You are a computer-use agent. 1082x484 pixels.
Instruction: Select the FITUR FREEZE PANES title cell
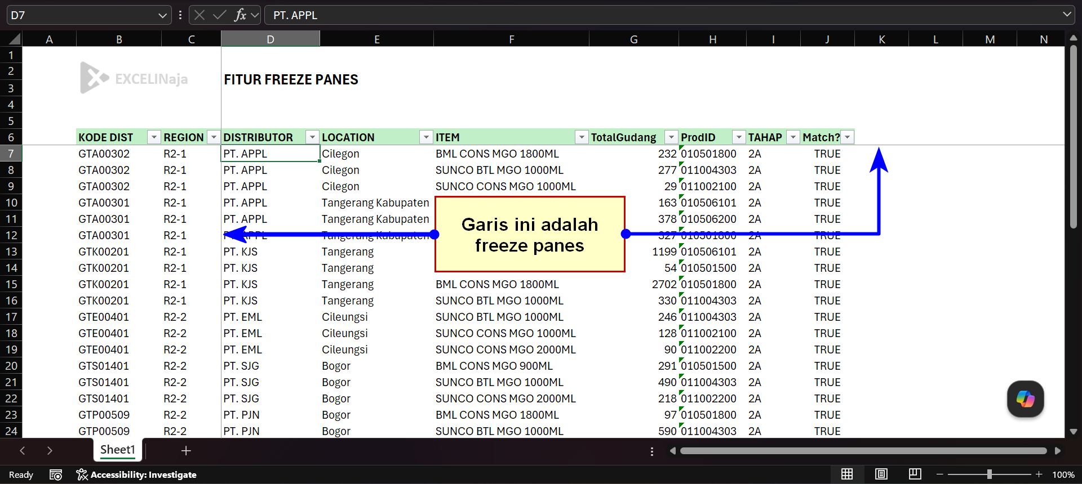[x=291, y=80]
